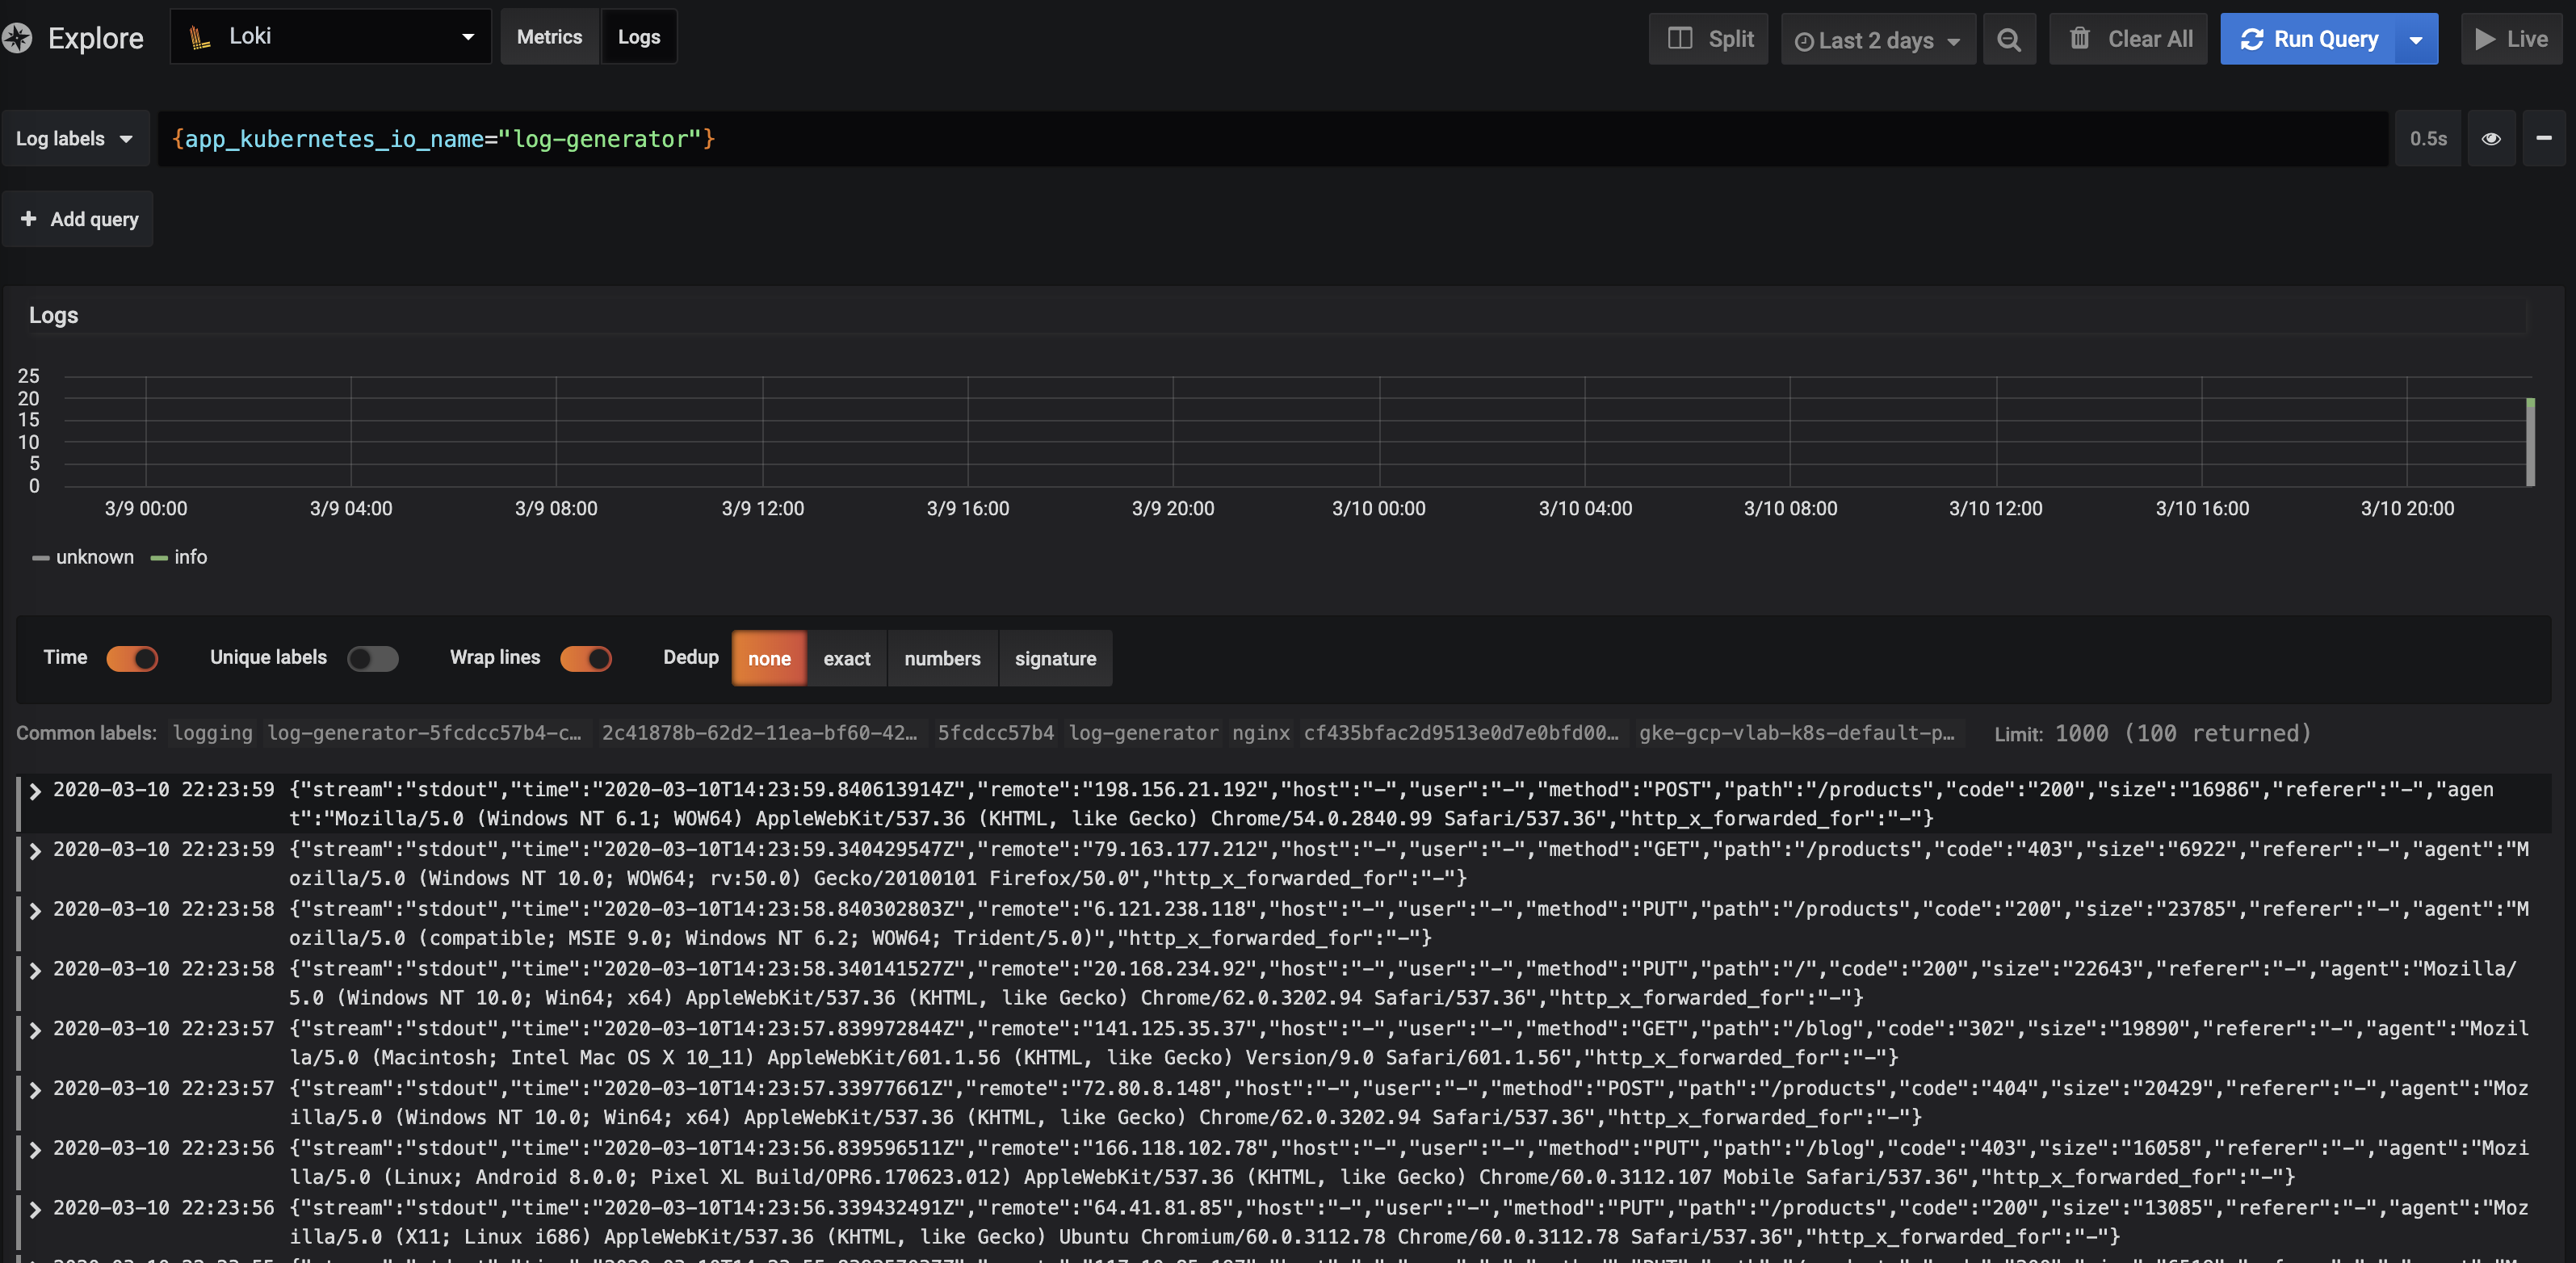The height and width of the screenshot is (1263, 2576).
Task: Click the 'Limit: 1000 (100 returned)' text
Action: coord(2153,734)
